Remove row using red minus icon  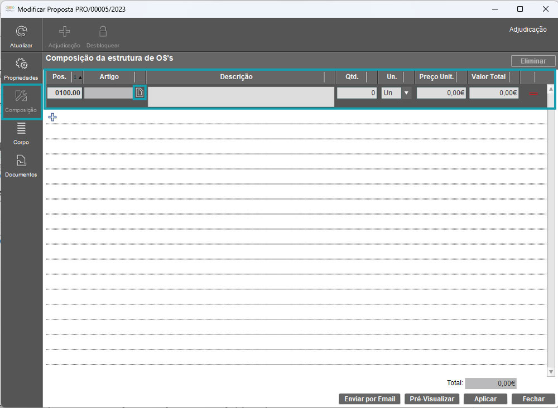point(533,93)
